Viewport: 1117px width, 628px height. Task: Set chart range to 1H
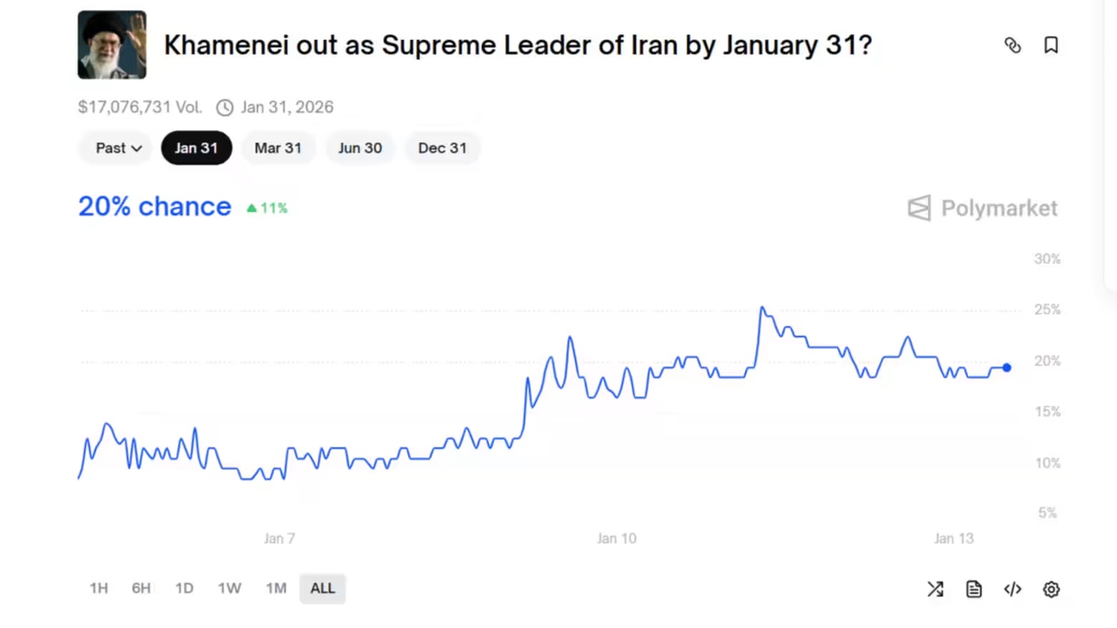(x=99, y=589)
